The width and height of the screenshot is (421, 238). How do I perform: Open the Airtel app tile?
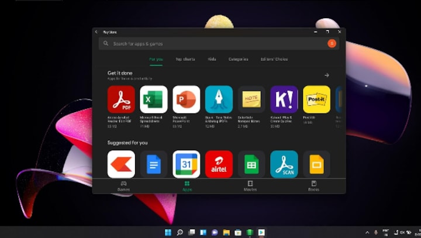point(219,164)
